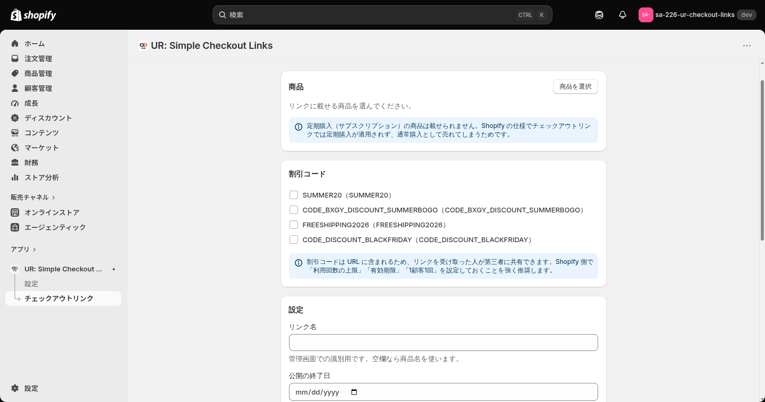Click the SA- store avatar
Viewport: 765px width, 402px height.
pyautogui.click(x=645, y=15)
